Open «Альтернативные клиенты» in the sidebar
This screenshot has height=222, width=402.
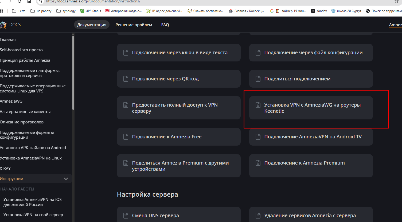(x=25, y=112)
